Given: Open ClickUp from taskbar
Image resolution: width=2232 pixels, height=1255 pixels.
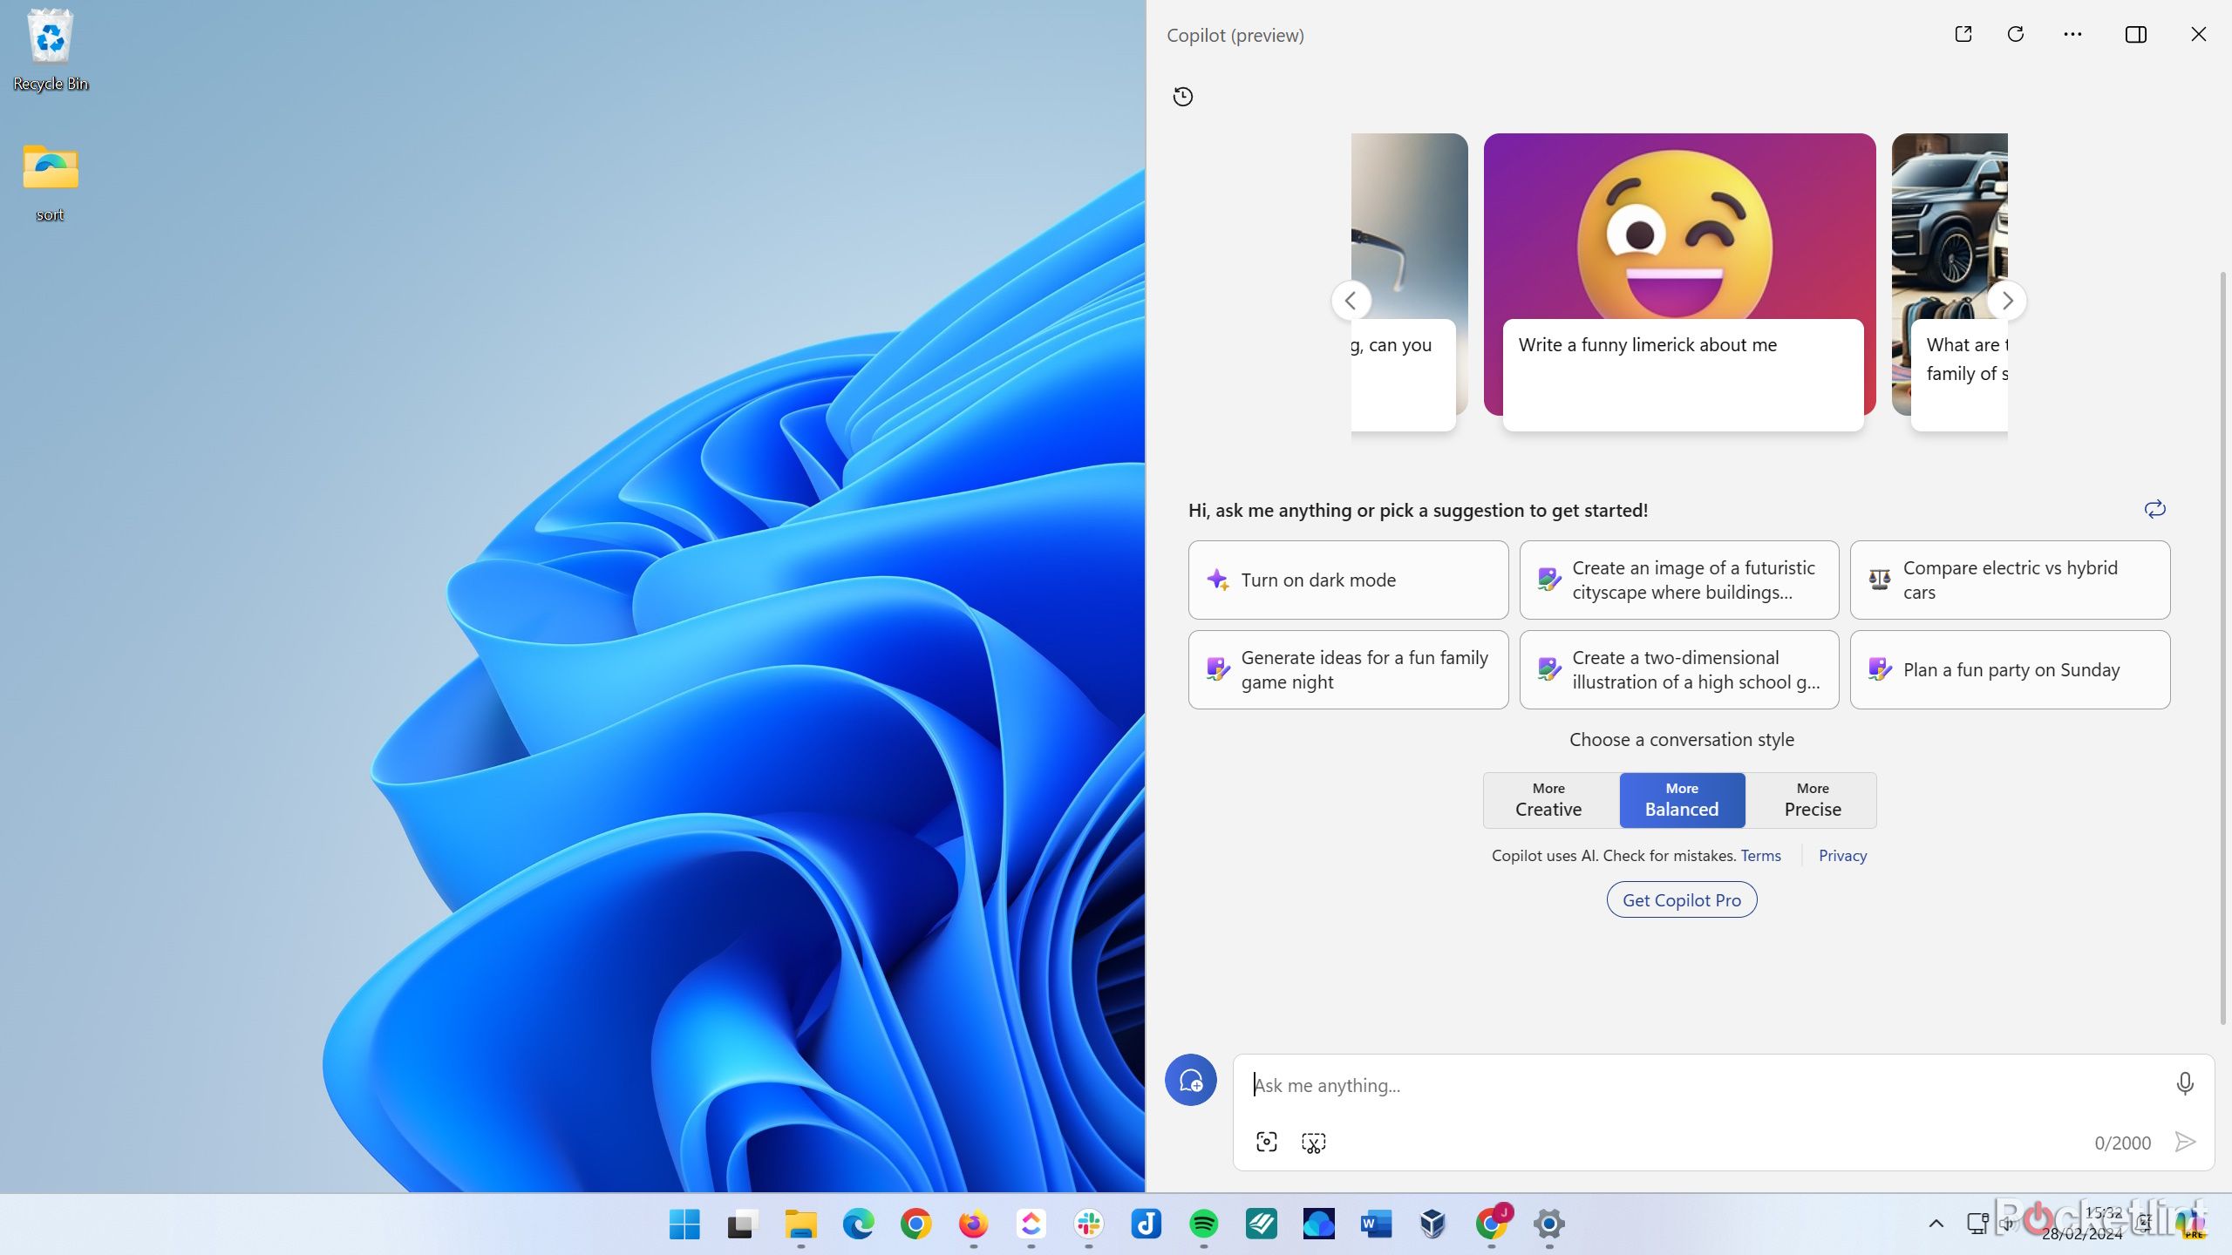Looking at the screenshot, I should click(1031, 1224).
